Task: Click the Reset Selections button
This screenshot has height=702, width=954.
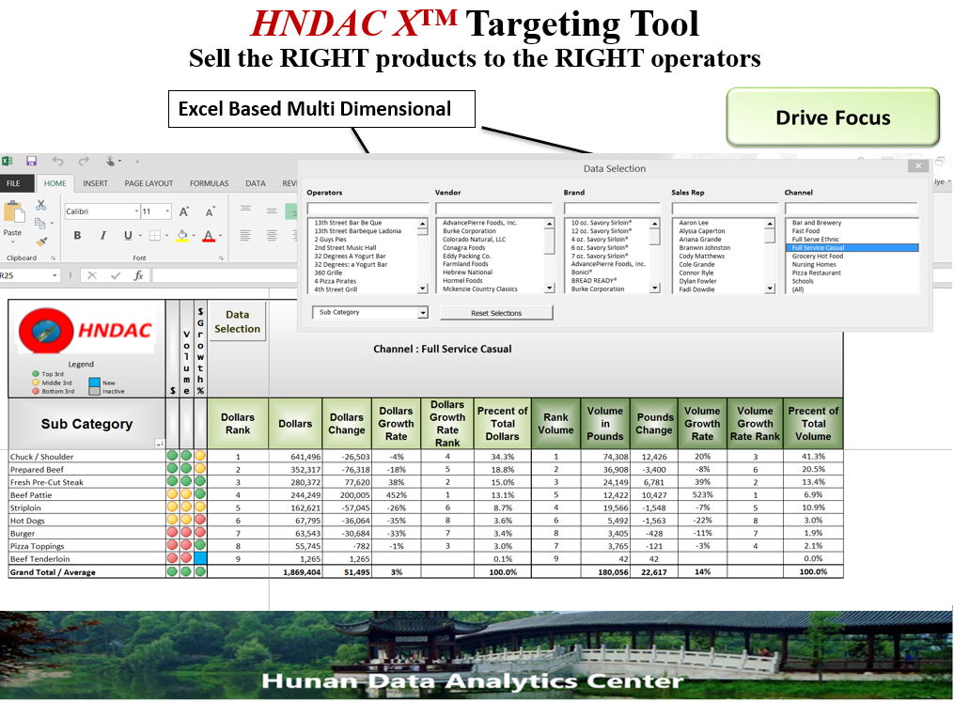Action: click(x=496, y=313)
